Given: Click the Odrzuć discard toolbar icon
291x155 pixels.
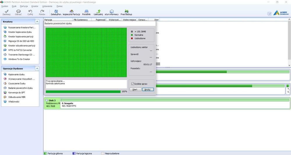Looking at the screenshot, I should coord(18,12).
